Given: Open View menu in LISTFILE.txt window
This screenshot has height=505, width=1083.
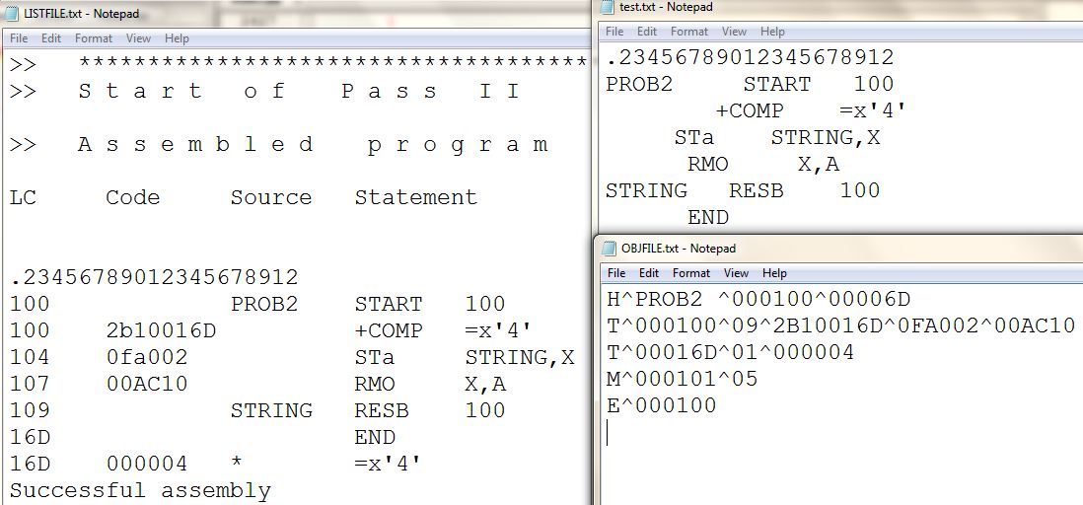Looking at the screenshot, I should click(x=138, y=38).
